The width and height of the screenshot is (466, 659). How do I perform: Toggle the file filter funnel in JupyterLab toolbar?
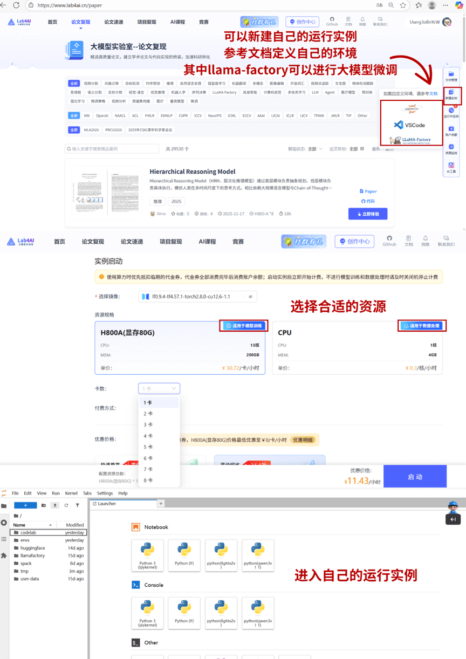(77, 505)
